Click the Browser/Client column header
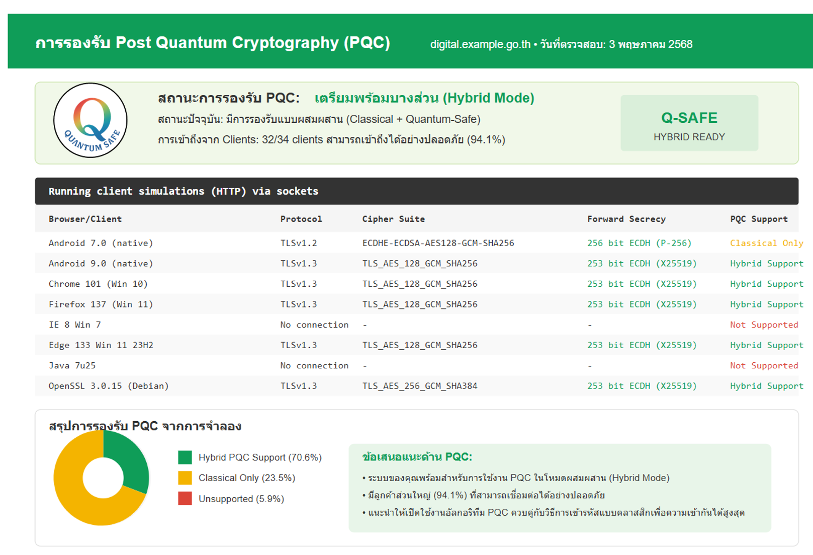 [85, 219]
